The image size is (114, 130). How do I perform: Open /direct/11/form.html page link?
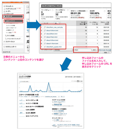click(x=52, y=44)
